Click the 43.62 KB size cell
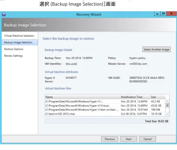This screenshot has height=150, width=177. pyautogui.click(x=156, y=105)
